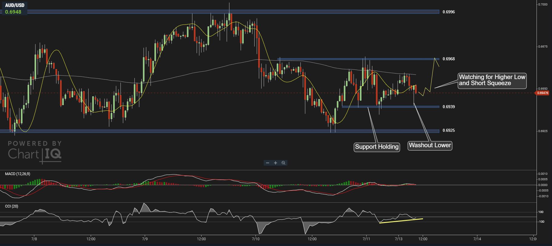Click the 0.6950 price axis label

coord(543,89)
